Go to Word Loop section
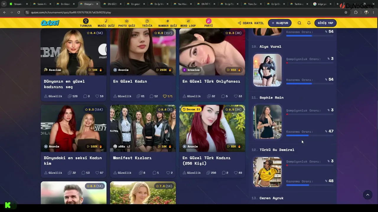Image resolution: width=378 pixels, height=212 pixels. click(188, 23)
